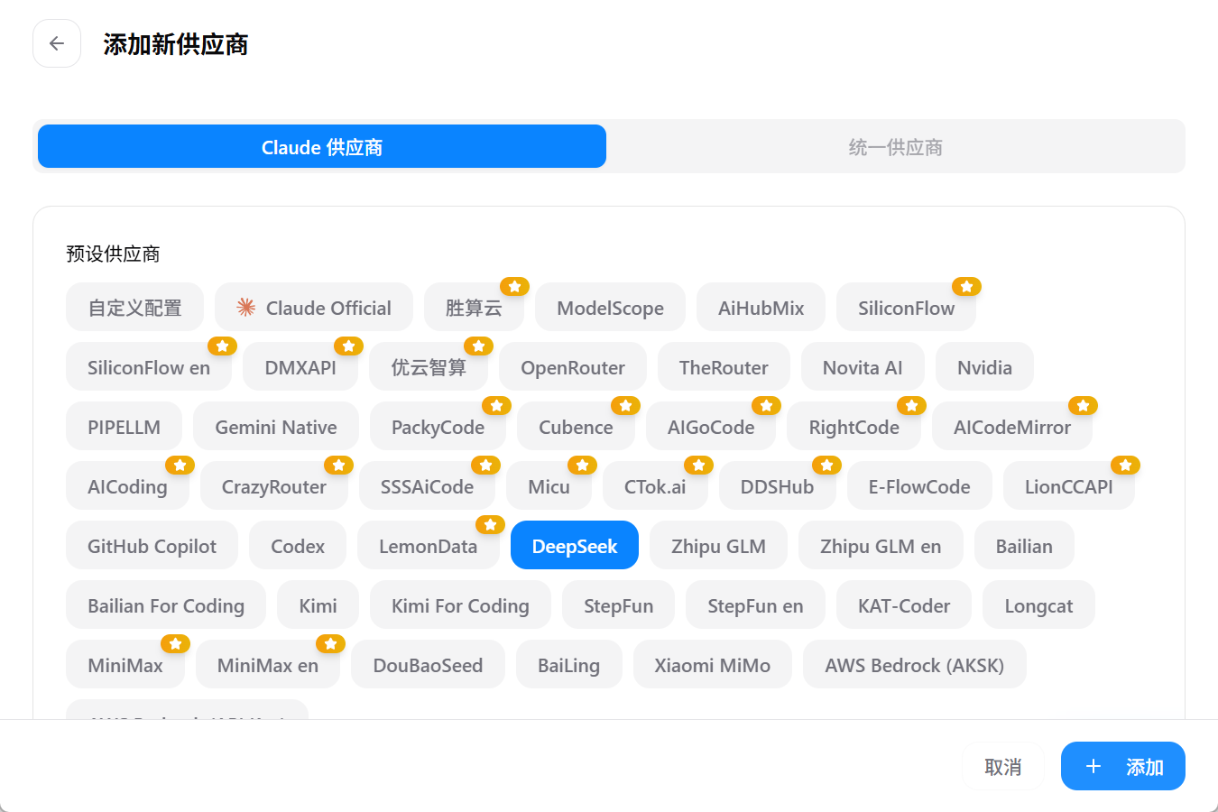Screen dimensions: 1218x812
Task: Select the 自定义配置 preset
Action: pyautogui.click(x=134, y=308)
